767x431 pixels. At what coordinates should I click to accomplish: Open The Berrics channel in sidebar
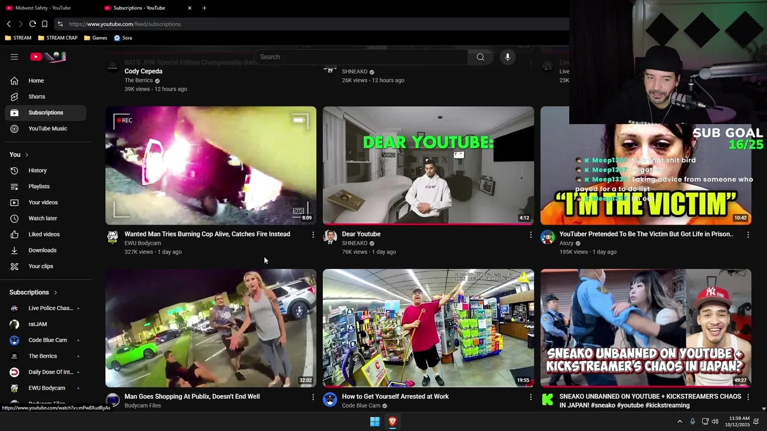46,356
